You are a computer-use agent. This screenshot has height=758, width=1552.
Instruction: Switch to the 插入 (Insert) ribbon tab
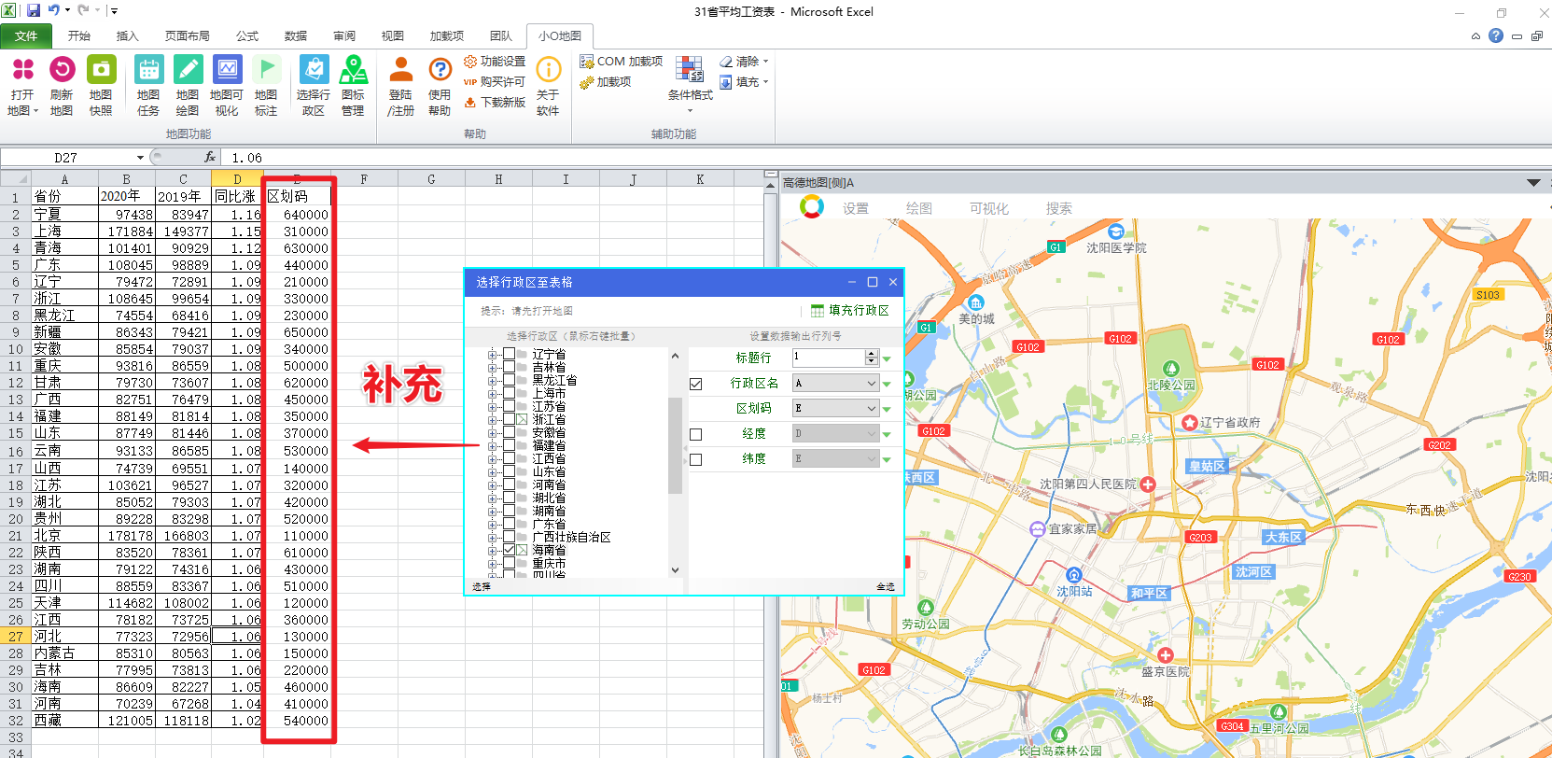tap(127, 35)
